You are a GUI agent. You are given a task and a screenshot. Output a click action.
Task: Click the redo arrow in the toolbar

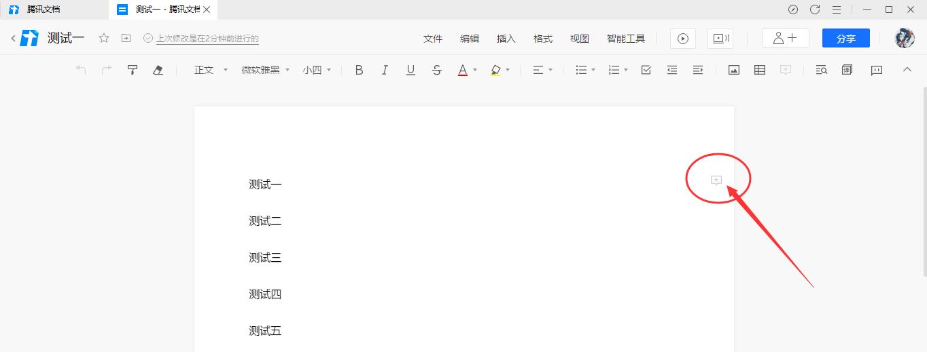(x=107, y=70)
